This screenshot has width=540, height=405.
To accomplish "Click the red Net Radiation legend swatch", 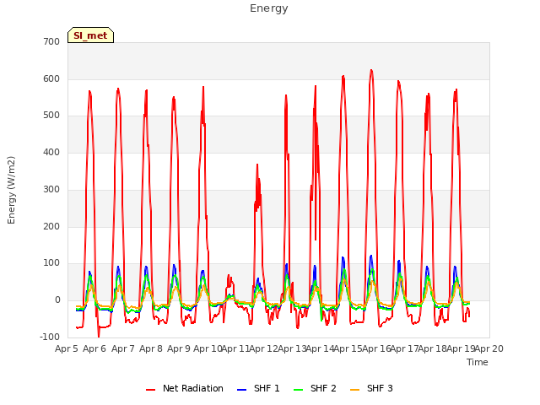I will point(150,390).
